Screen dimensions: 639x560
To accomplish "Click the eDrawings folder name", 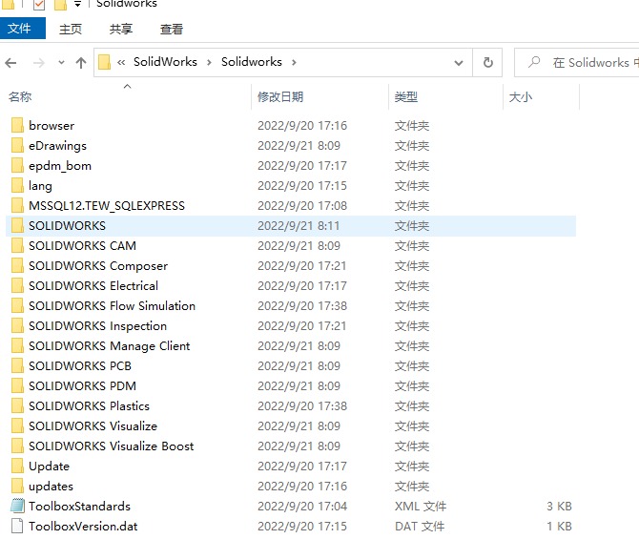I will pyautogui.click(x=57, y=146).
